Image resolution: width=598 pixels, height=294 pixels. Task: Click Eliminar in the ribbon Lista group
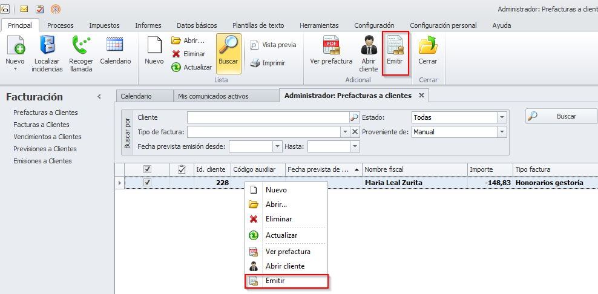tap(188, 54)
